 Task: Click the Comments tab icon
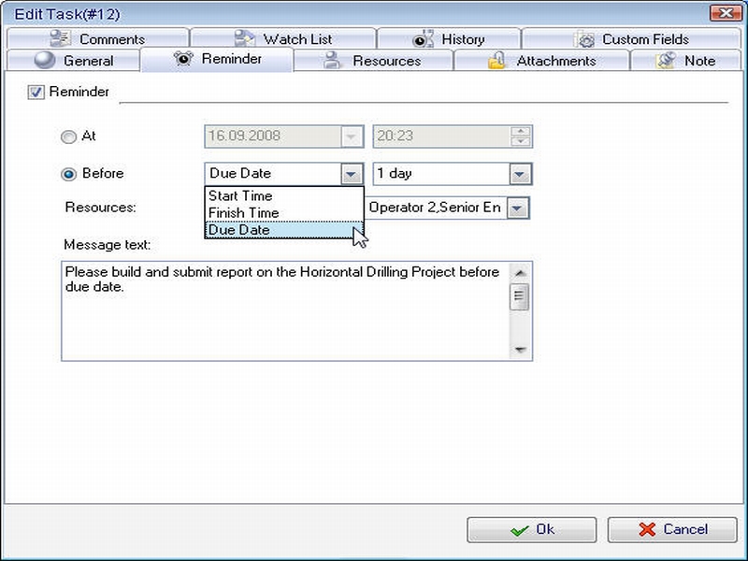pos(61,38)
